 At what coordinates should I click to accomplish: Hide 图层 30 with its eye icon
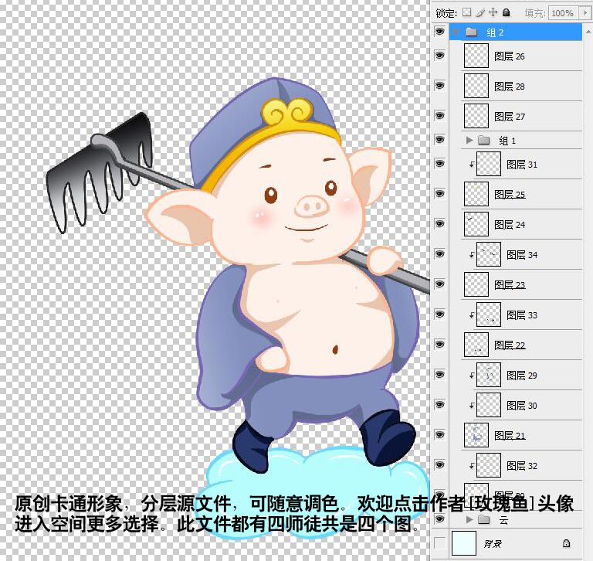pos(439,404)
